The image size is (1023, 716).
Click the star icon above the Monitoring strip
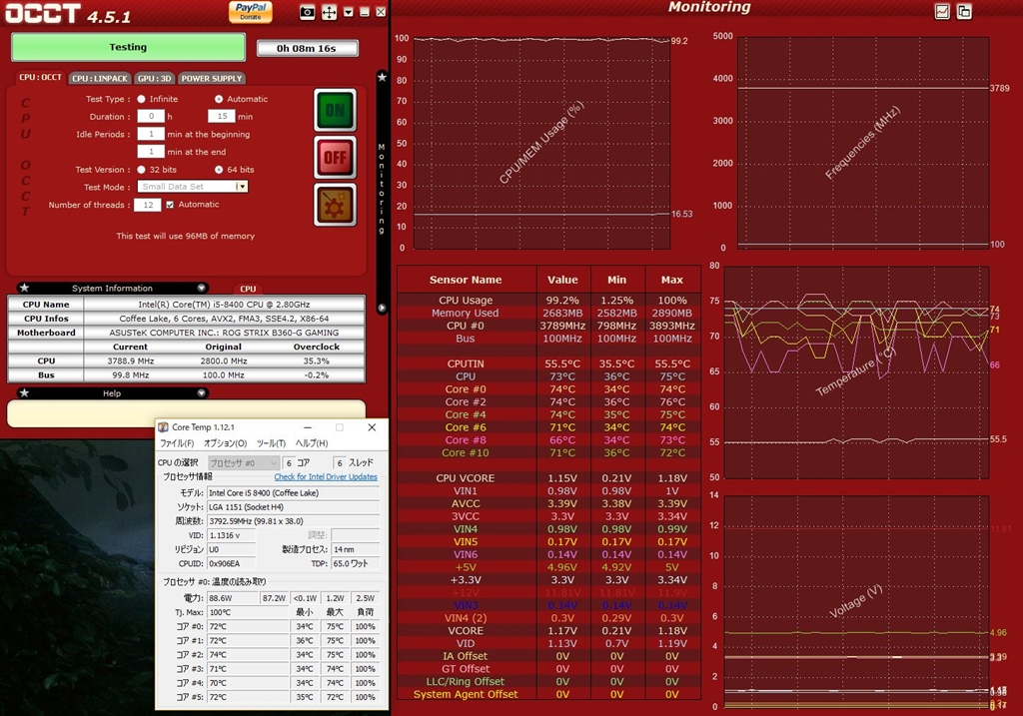tap(383, 77)
